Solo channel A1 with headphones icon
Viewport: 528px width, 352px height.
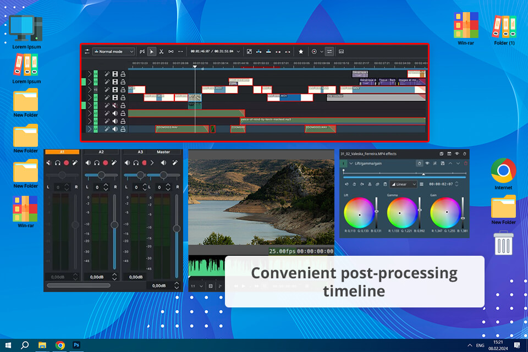click(x=58, y=163)
